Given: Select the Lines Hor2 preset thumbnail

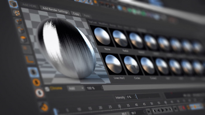Looking at the screenshot, I should [x=114, y=64].
